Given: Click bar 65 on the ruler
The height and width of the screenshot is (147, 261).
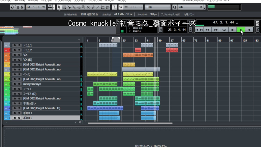Looking at the screenshot, I should point(184,41).
